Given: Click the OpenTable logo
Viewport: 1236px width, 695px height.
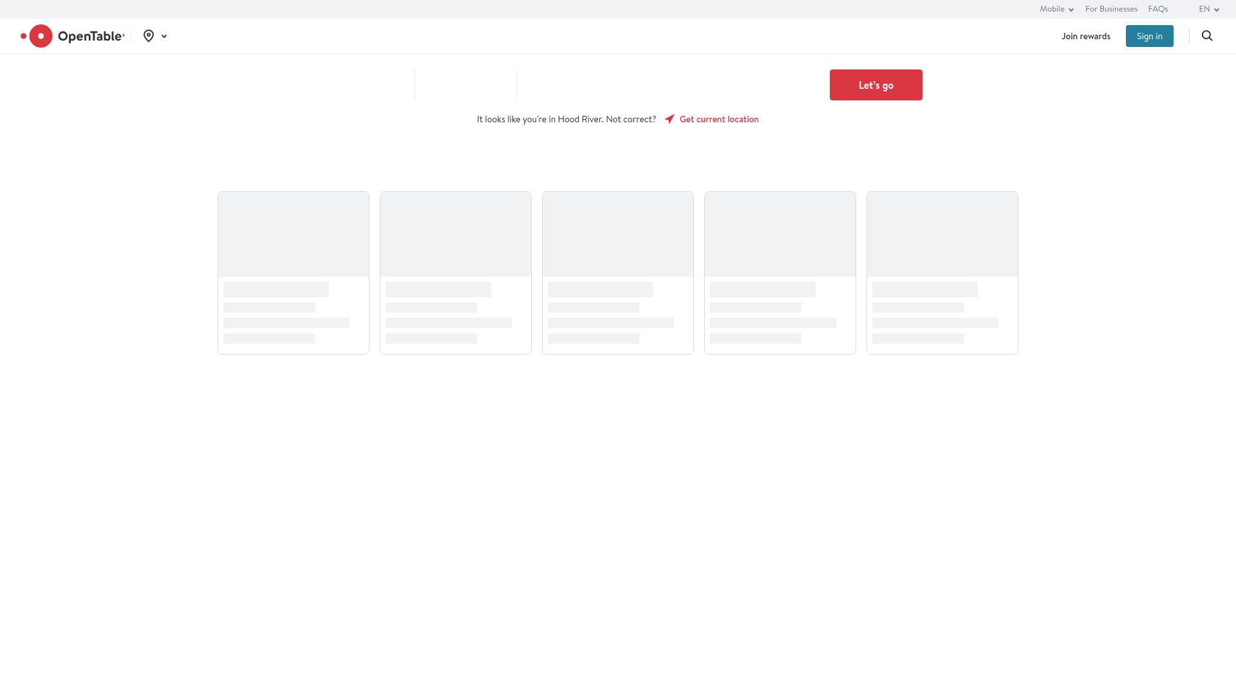Looking at the screenshot, I should tap(72, 36).
